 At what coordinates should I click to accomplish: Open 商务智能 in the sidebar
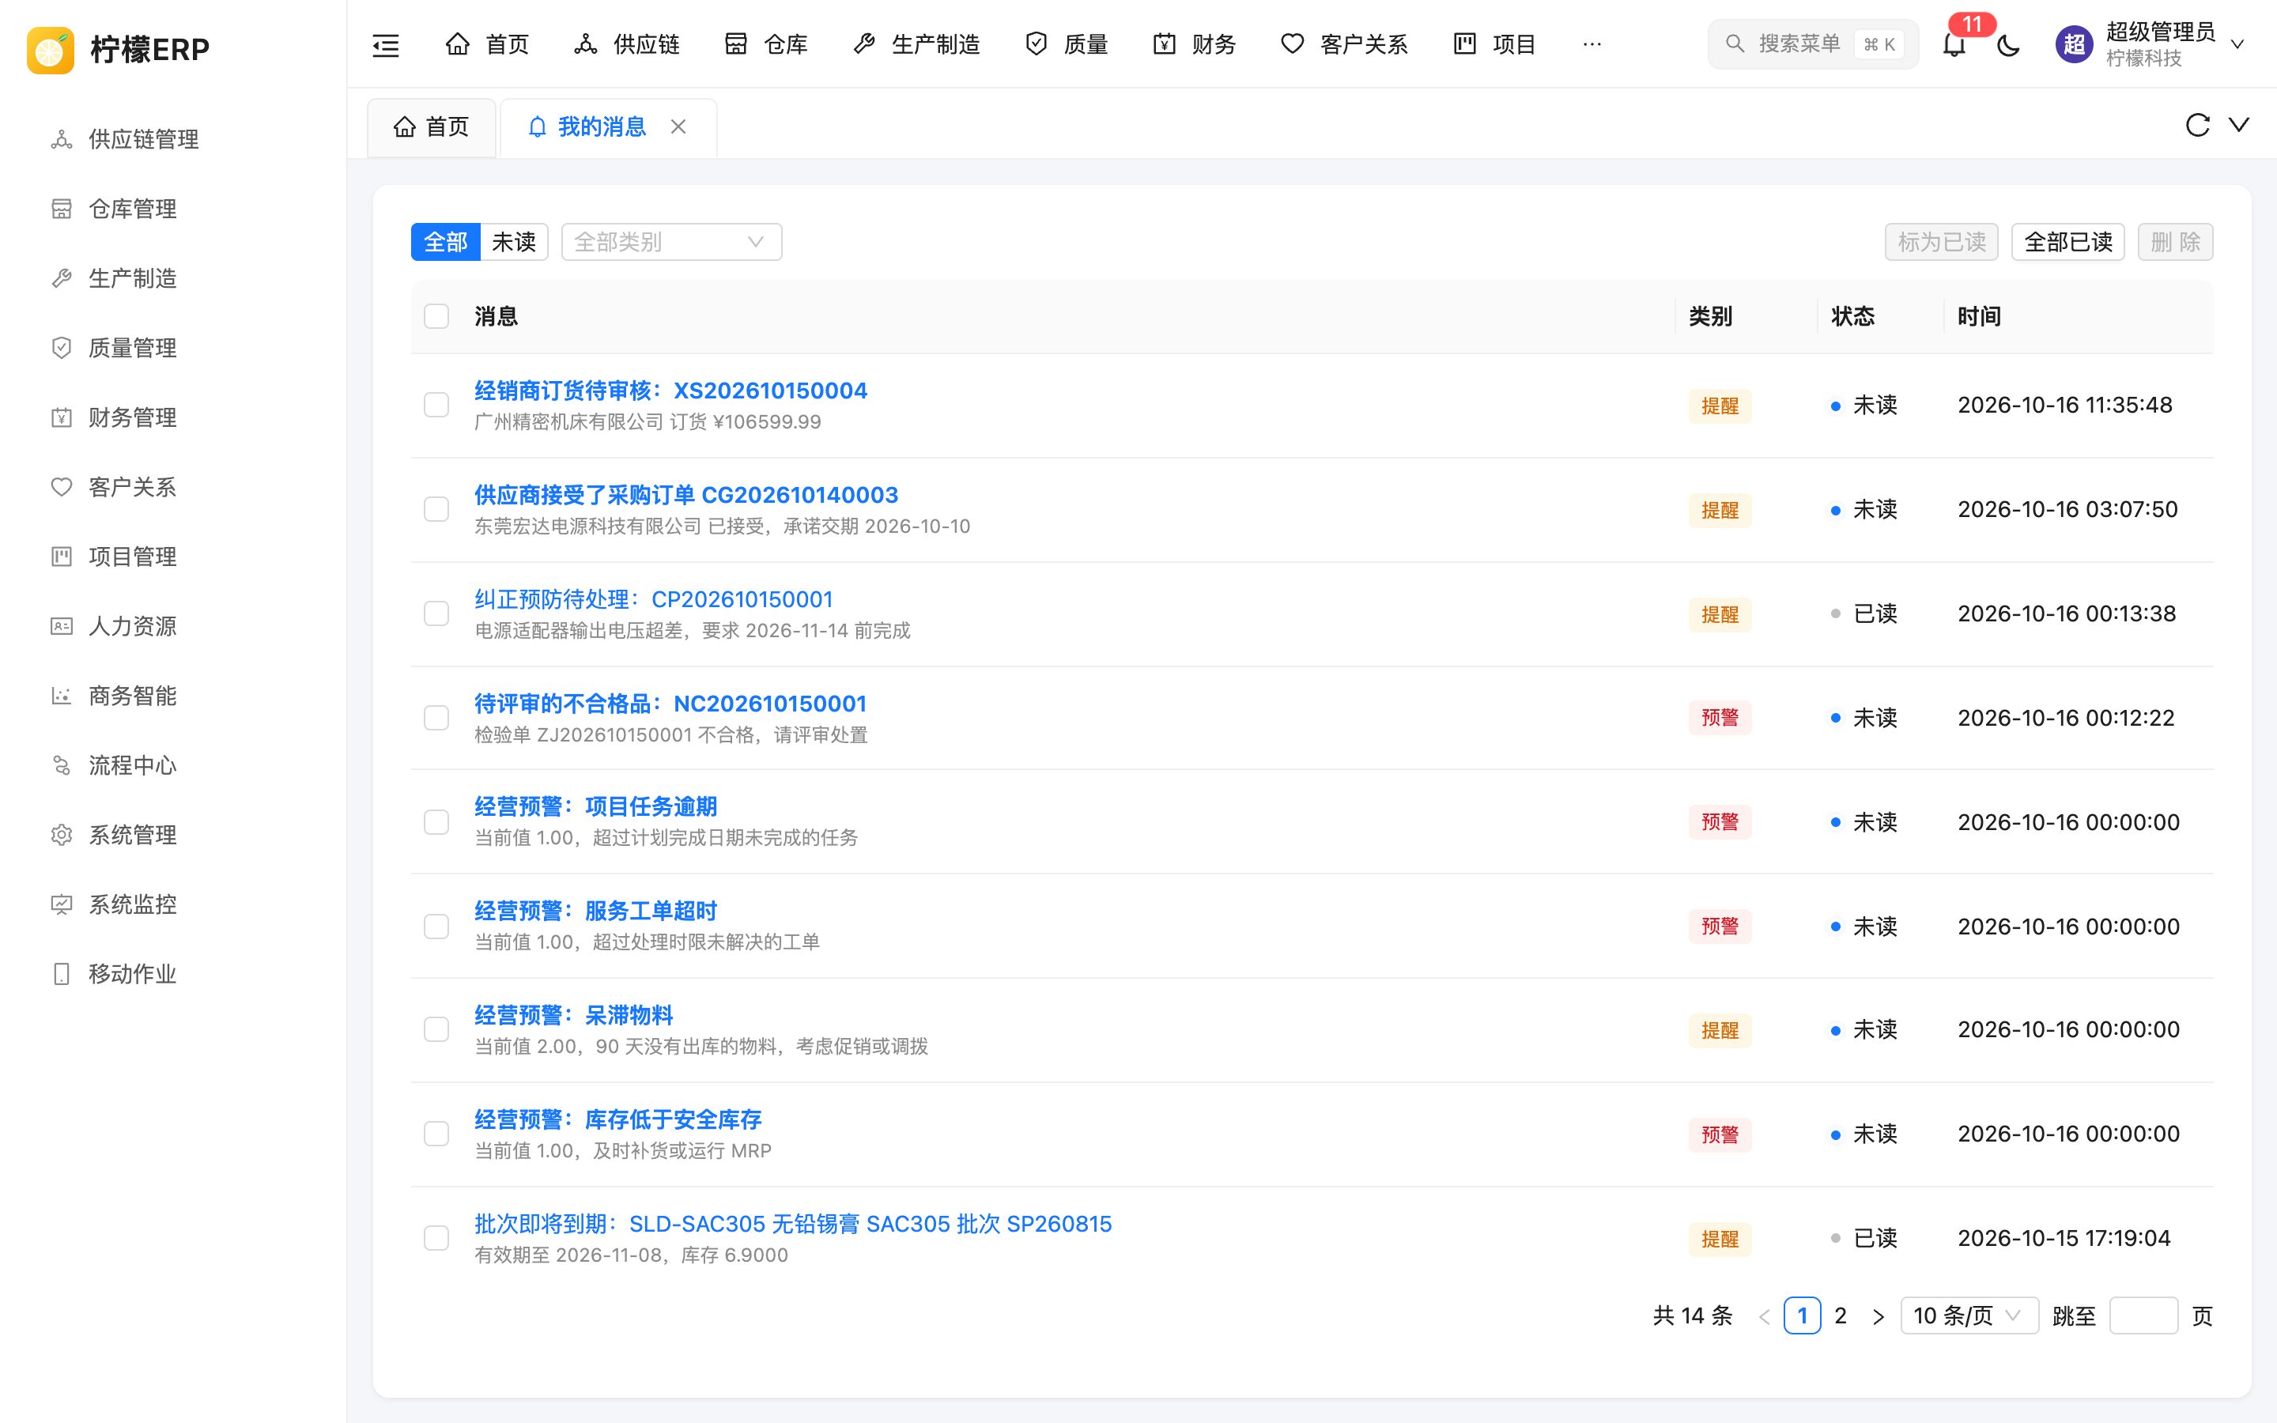[x=173, y=696]
